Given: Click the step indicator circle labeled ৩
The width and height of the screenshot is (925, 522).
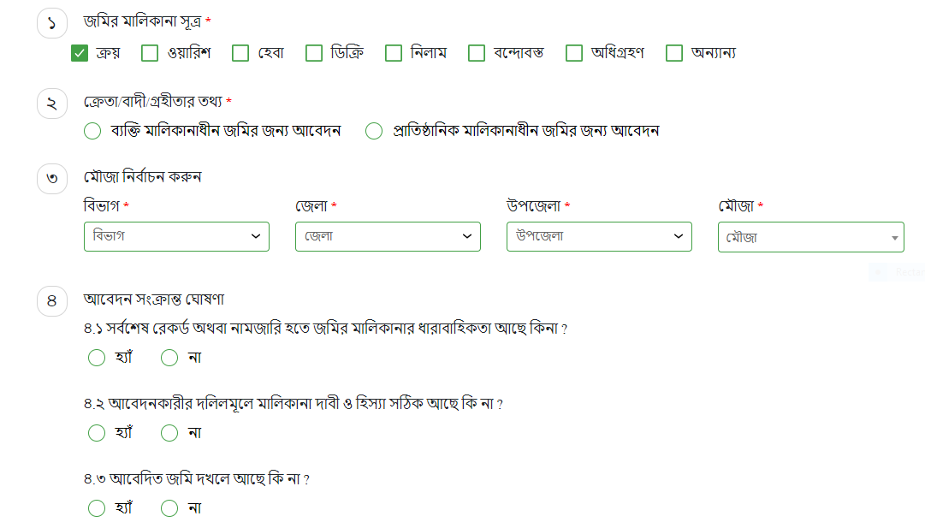Looking at the screenshot, I should pos(52,179).
